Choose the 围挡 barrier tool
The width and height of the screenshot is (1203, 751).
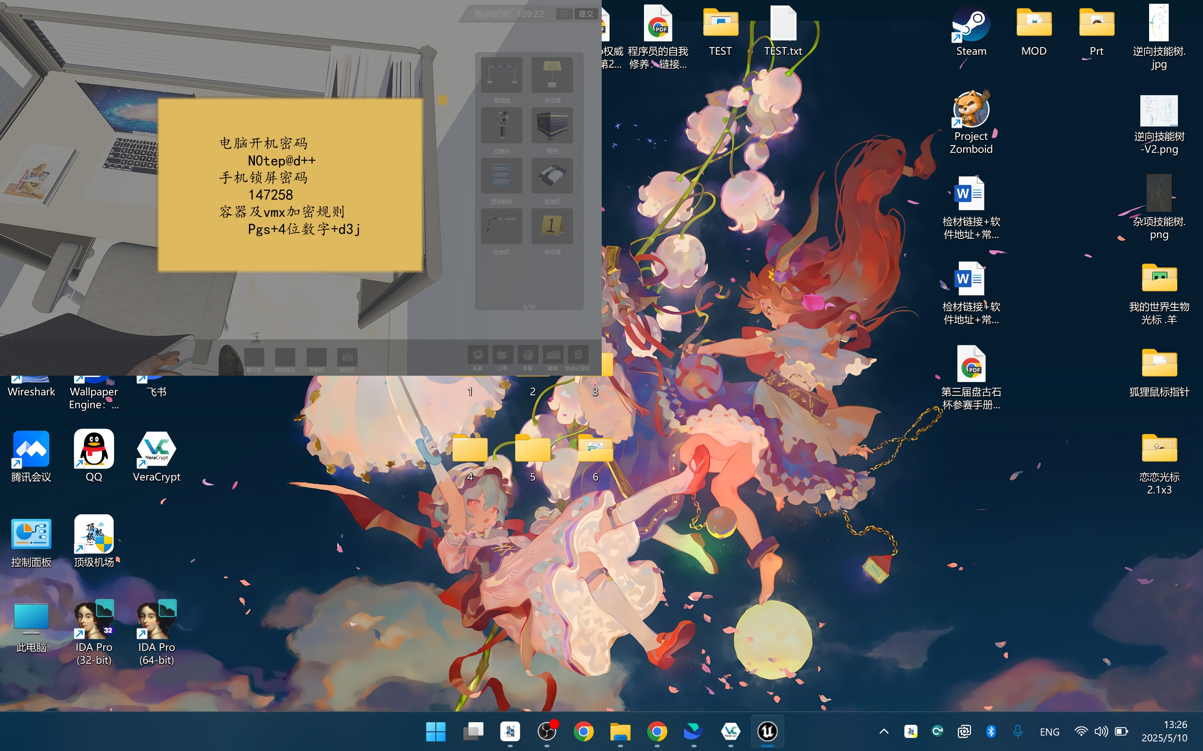552,125
